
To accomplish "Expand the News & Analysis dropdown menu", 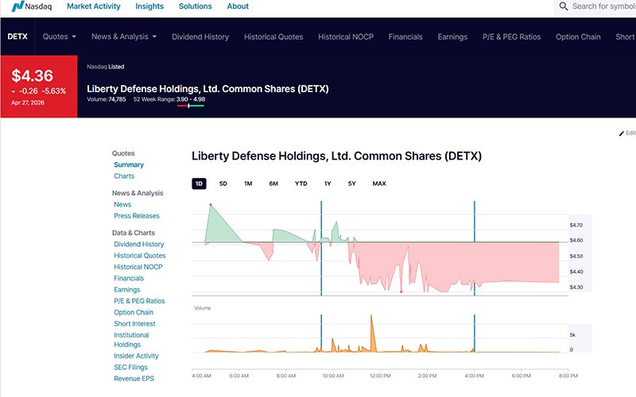I will 124,37.
